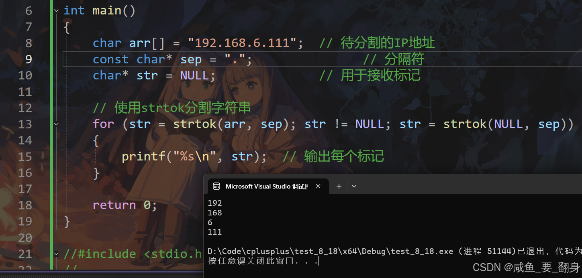Open a new terminal tab with plus
This screenshot has width=582, height=278.
339,186
